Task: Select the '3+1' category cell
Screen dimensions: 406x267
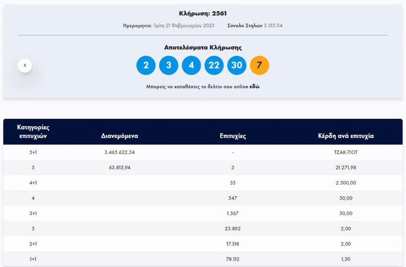Action: coord(33,213)
